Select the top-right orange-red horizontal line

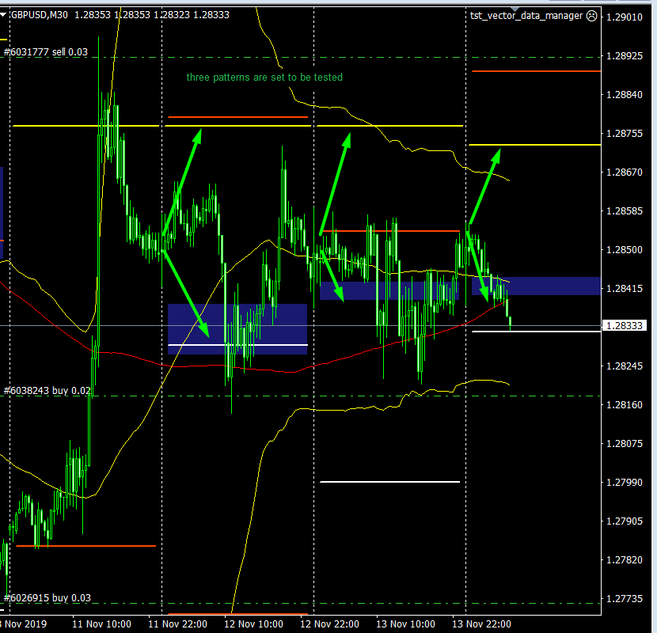(x=535, y=71)
